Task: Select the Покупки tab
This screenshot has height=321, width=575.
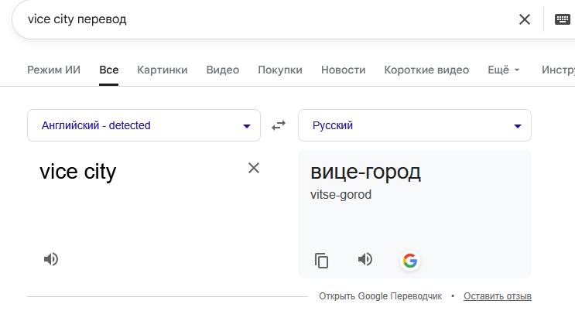Action: [x=280, y=70]
